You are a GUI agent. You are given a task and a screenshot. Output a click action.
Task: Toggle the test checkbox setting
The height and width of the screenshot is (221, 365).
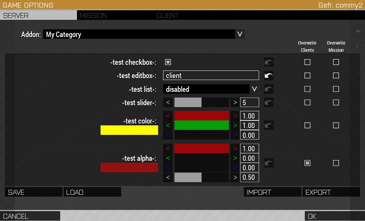[168, 62]
